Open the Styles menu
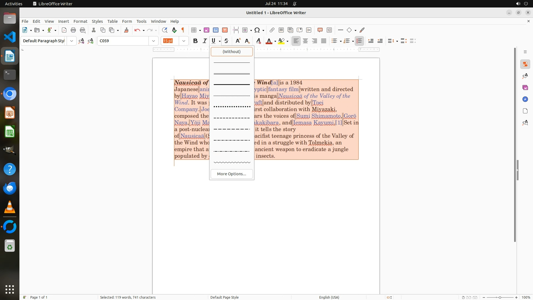Viewport: 533px width, 300px height. coord(97,21)
